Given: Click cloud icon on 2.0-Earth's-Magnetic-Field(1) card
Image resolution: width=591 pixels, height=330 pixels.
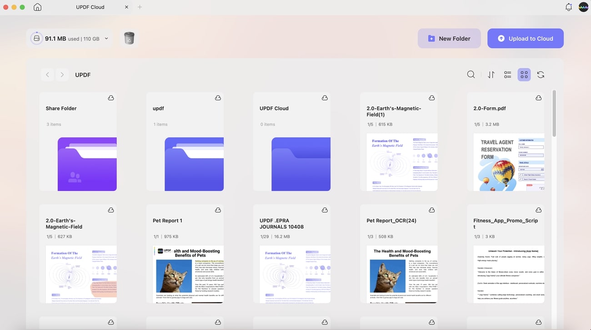Looking at the screenshot, I should 431,98.
